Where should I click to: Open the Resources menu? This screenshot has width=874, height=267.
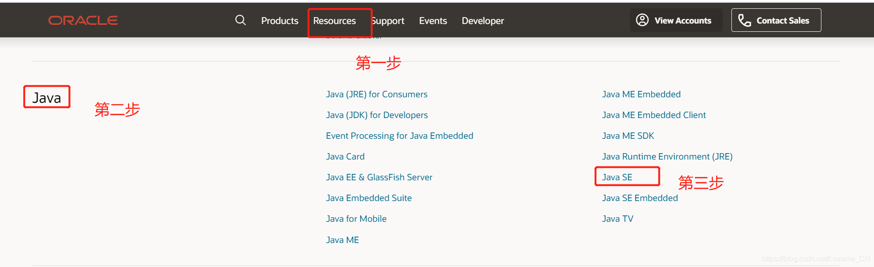coord(335,21)
